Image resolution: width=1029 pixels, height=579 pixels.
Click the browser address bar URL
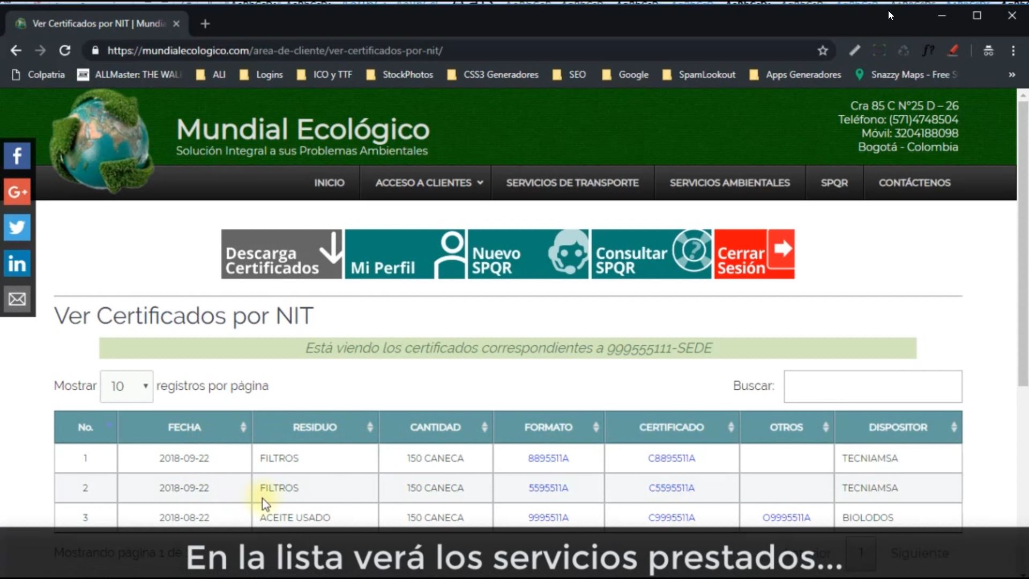pos(275,50)
